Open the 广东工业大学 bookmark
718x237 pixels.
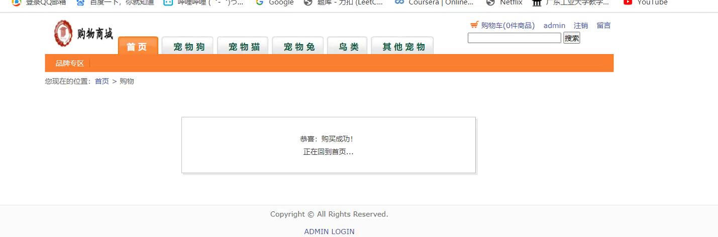[571, 3]
